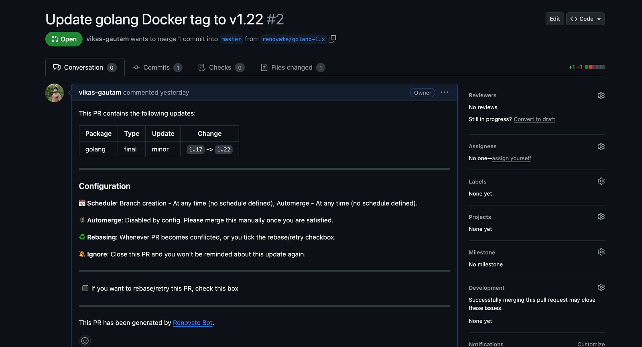Add an emoji reaction to the comment
The width and height of the screenshot is (642, 347).
(x=85, y=341)
